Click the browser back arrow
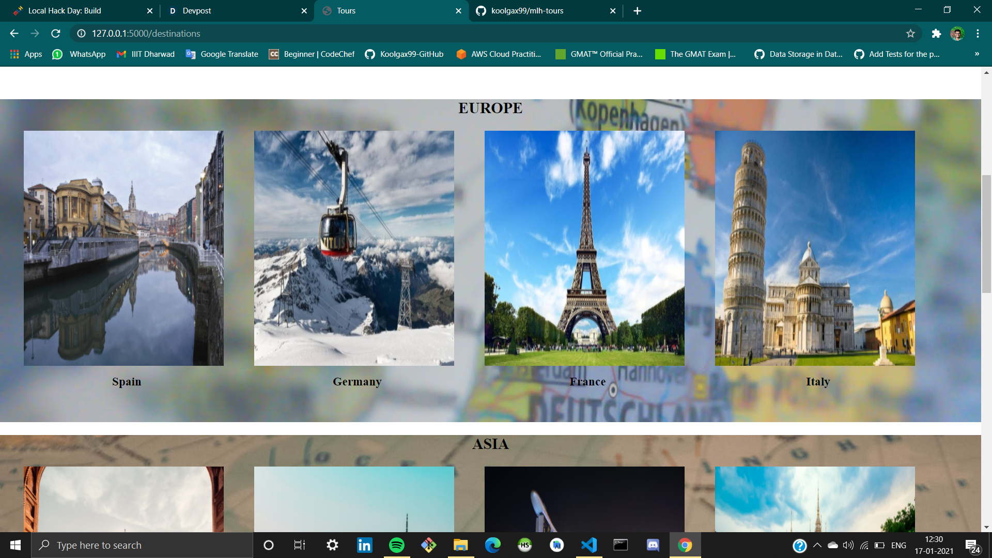Image resolution: width=992 pixels, height=558 pixels. (x=14, y=34)
